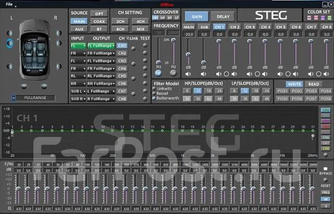The width and height of the screenshot is (334, 214).
Task: Select preset position POS3
Action: point(311,91)
